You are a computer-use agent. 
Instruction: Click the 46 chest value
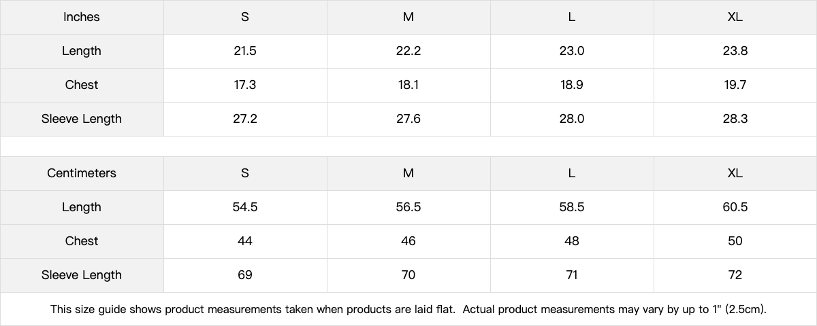point(408,241)
